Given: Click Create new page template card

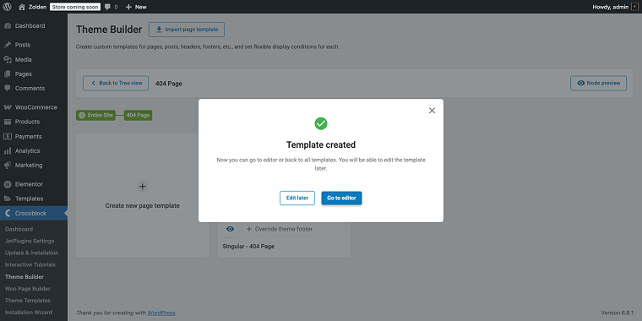Looking at the screenshot, I should tap(143, 195).
